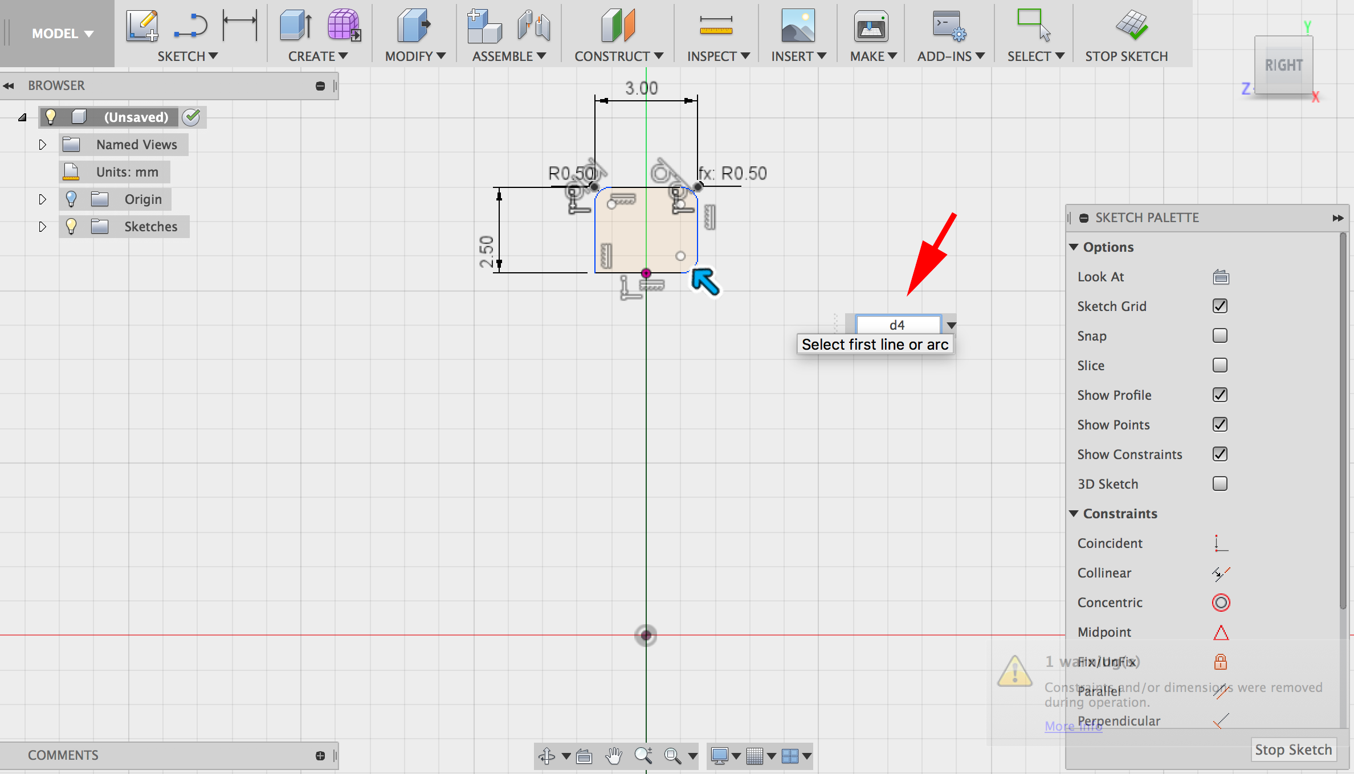Viewport: 1354px width, 774px height.
Task: Toggle Origin folder visibility lightbulb
Action: click(x=71, y=199)
